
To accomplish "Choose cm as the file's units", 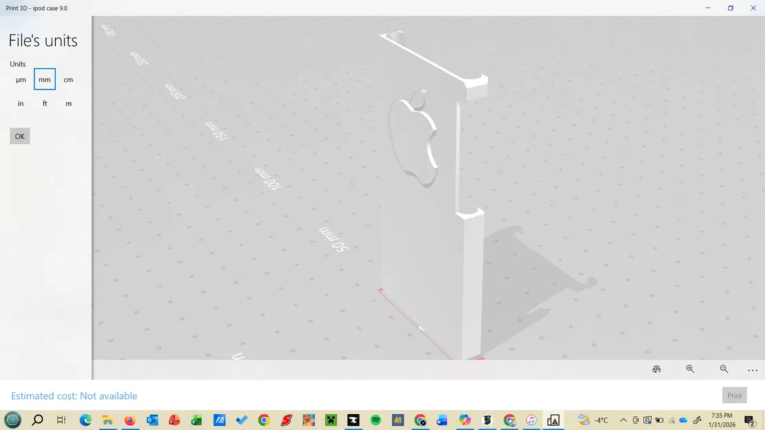I will pyautogui.click(x=68, y=80).
